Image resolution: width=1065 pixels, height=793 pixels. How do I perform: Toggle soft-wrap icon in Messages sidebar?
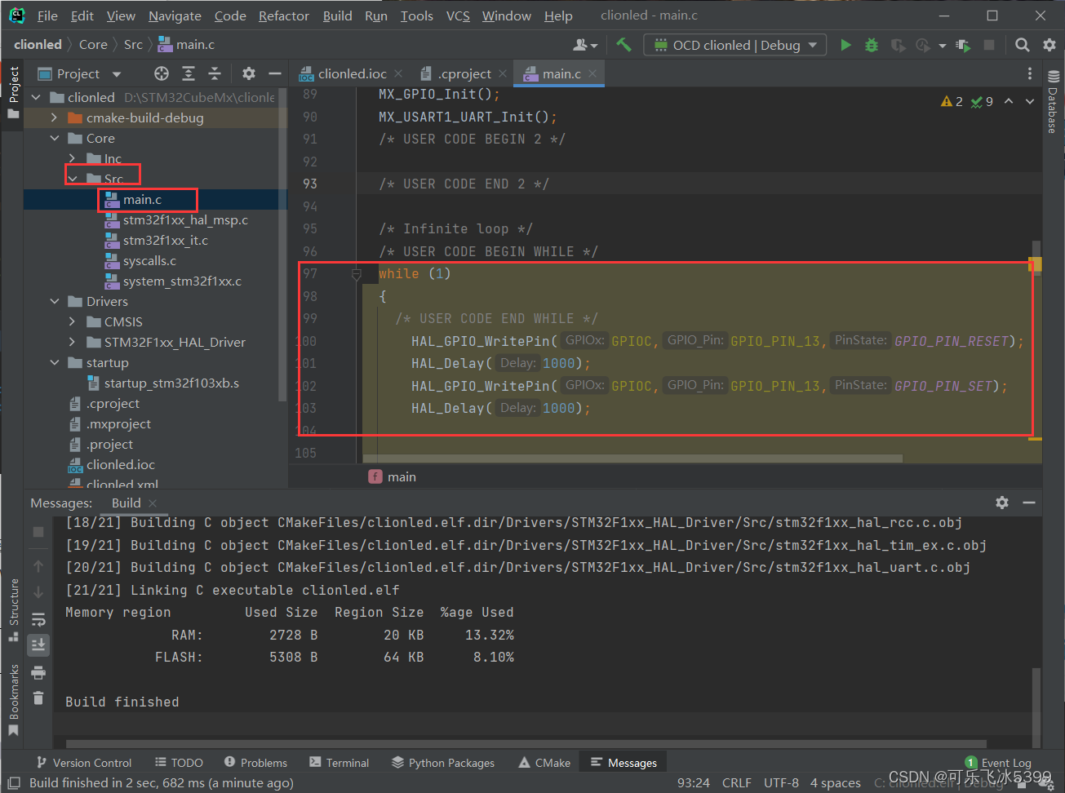[38, 619]
